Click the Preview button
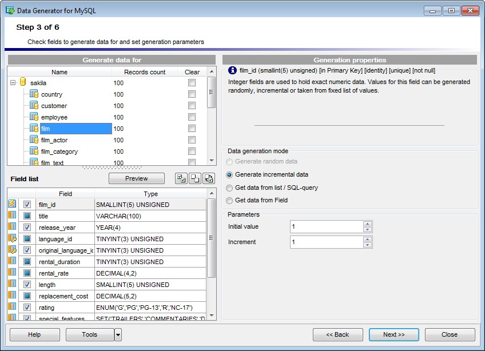This screenshot has height=351, width=485. click(x=137, y=178)
